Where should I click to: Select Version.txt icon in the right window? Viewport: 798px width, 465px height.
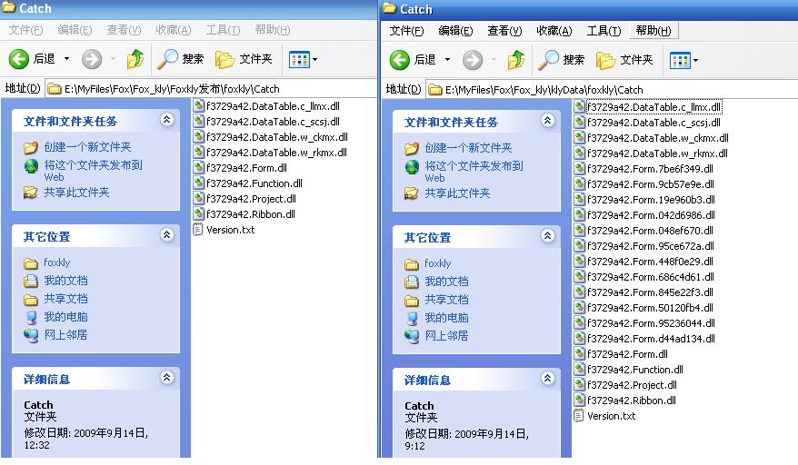click(x=579, y=416)
